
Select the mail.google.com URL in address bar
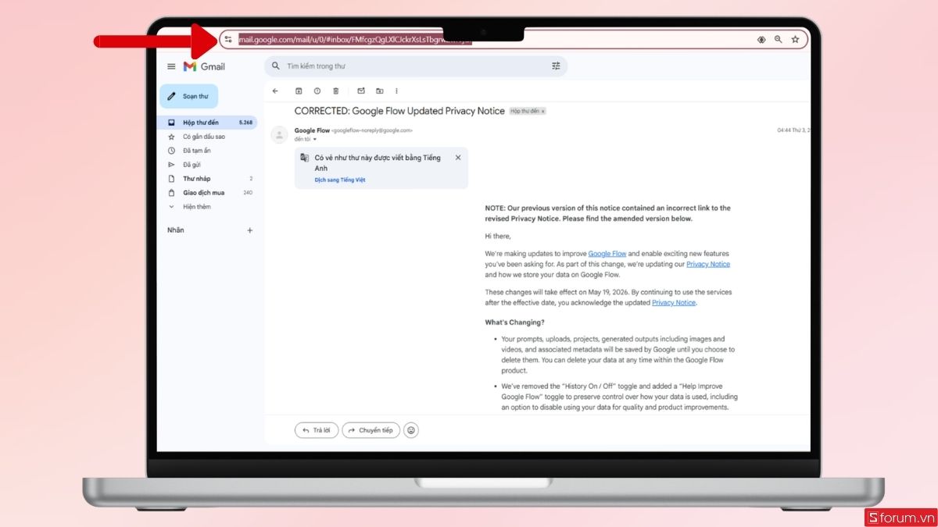click(355, 39)
